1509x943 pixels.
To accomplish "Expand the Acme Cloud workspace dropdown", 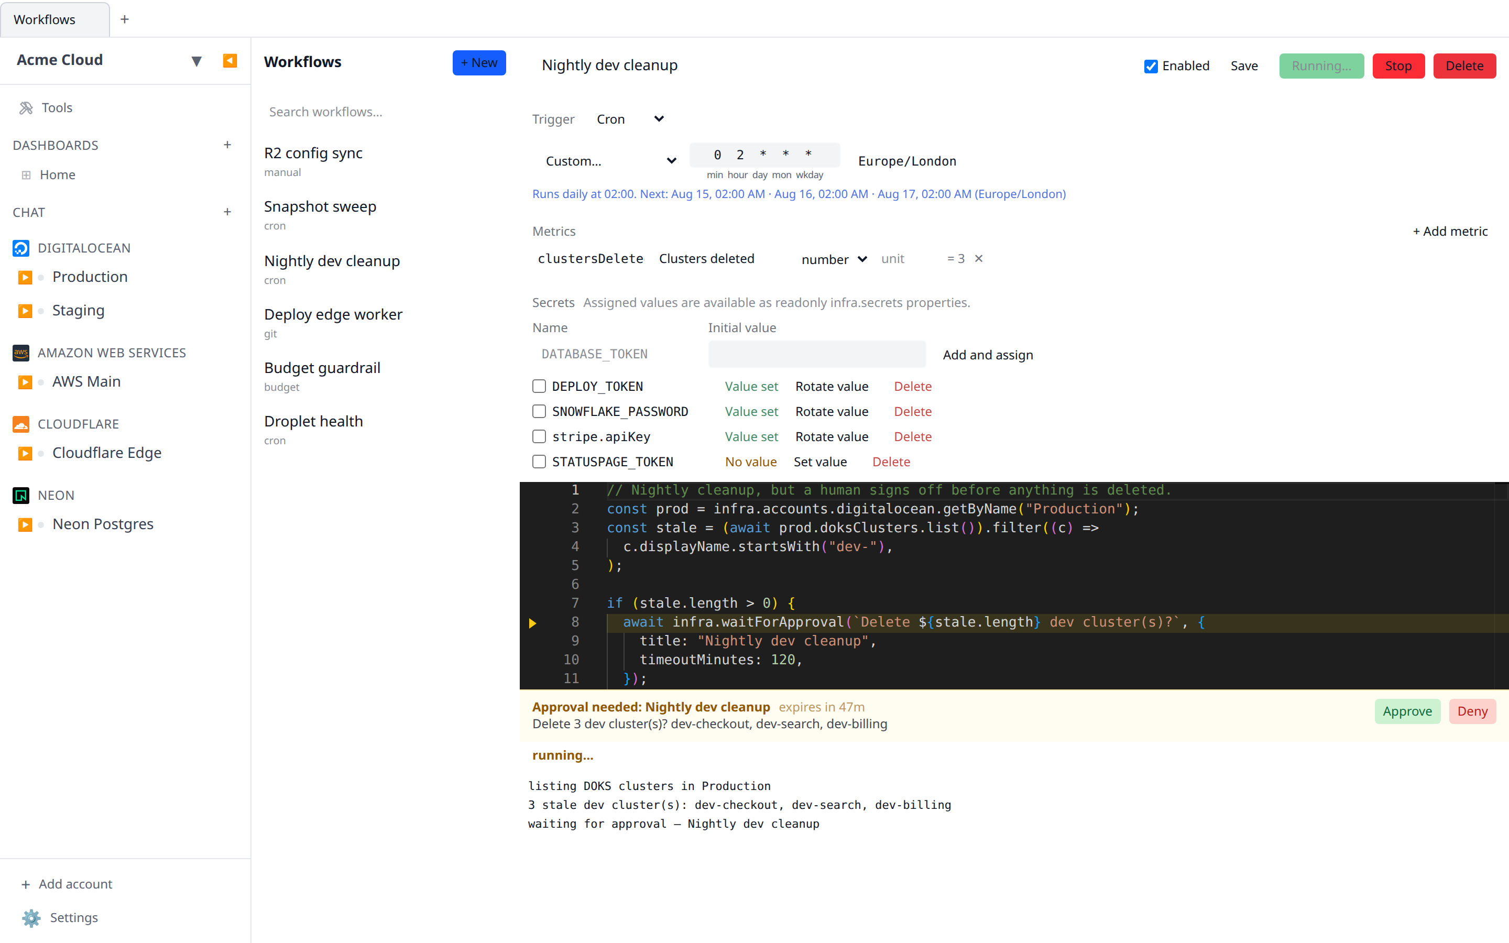I will tap(196, 61).
